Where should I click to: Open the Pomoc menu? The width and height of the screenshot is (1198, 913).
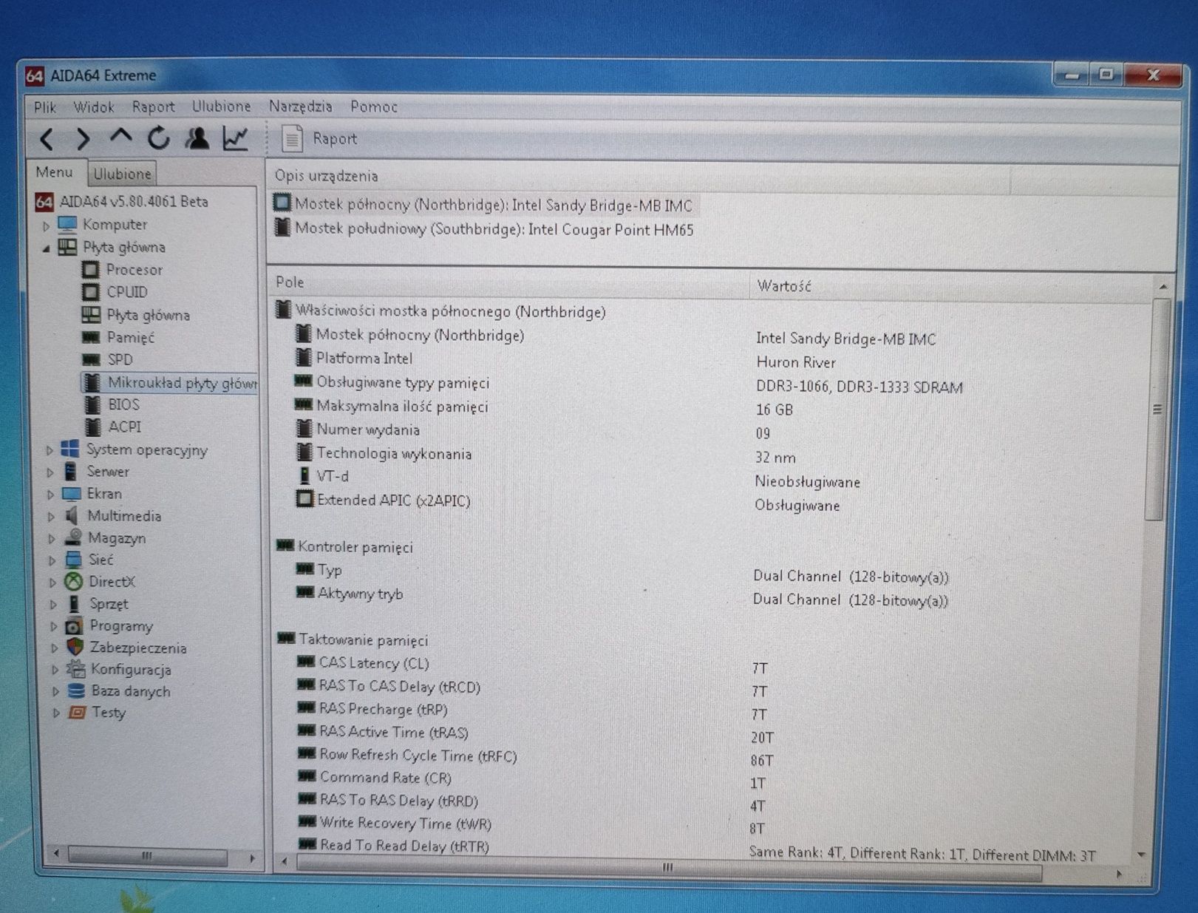pyautogui.click(x=373, y=106)
